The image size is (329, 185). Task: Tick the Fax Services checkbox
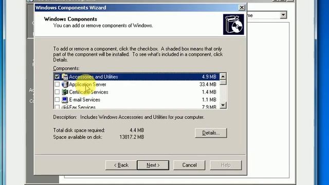click(x=57, y=107)
